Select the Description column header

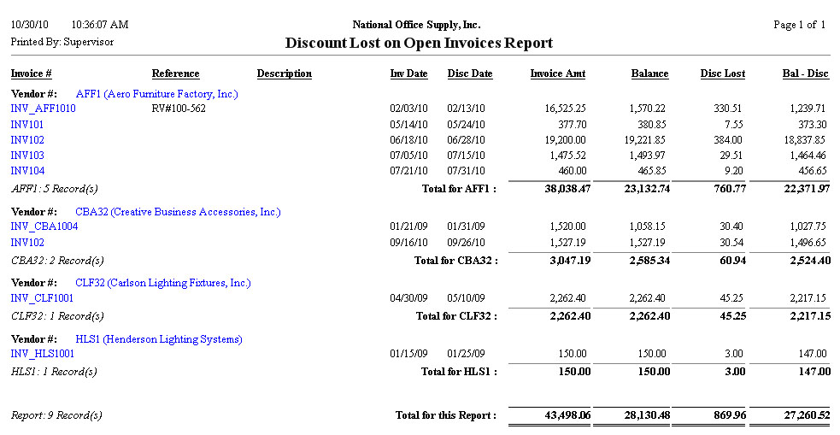[284, 73]
